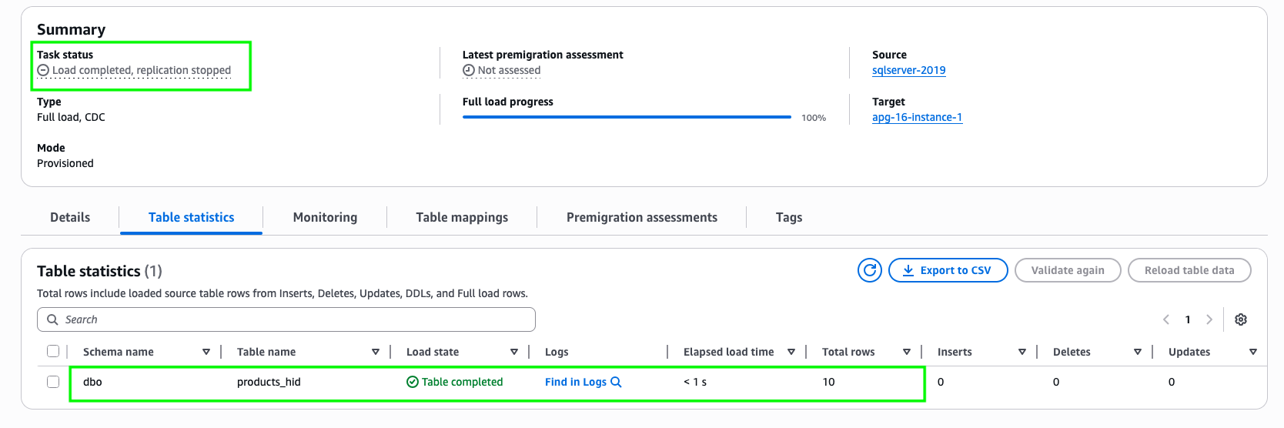Screen dimensions: 1284x428
Task: Sort by Schema name column arrow
Action: [x=206, y=352]
